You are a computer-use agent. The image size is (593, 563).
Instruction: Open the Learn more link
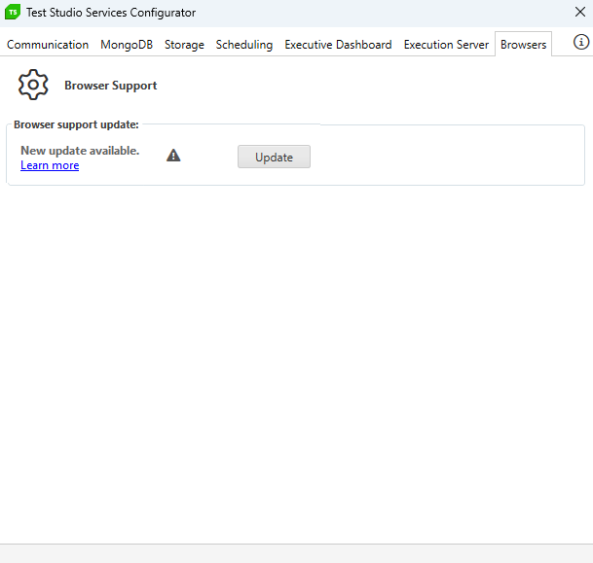(x=50, y=165)
